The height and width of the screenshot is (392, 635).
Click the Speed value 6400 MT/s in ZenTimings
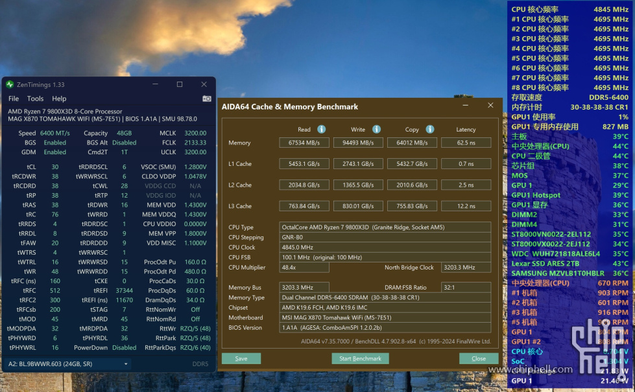[54, 133]
